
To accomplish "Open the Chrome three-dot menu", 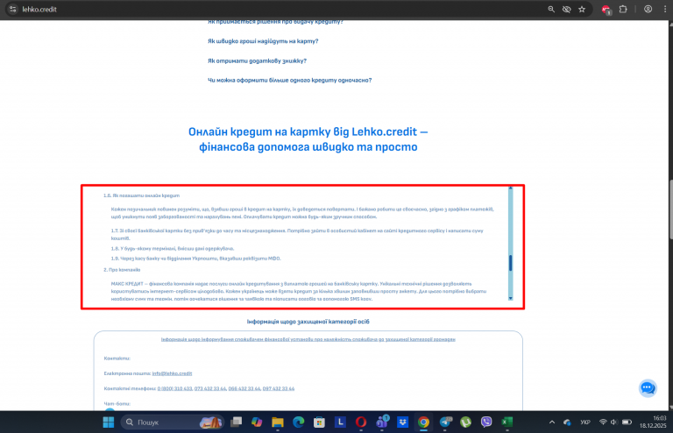I will coord(665,9).
